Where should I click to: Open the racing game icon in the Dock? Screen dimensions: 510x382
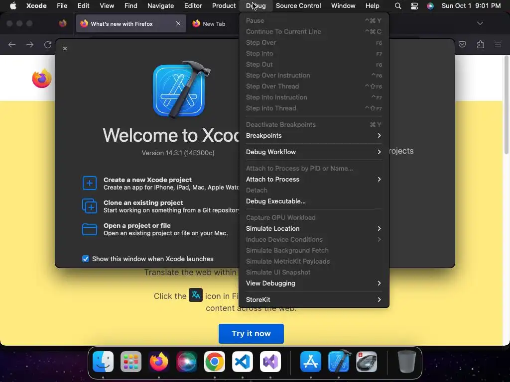click(367, 361)
